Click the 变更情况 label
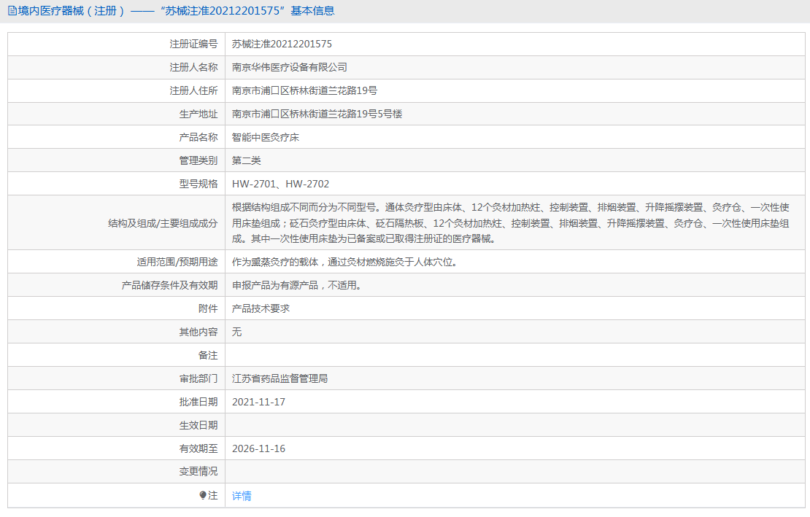Viewport: 810px width, 517px height. (x=198, y=472)
